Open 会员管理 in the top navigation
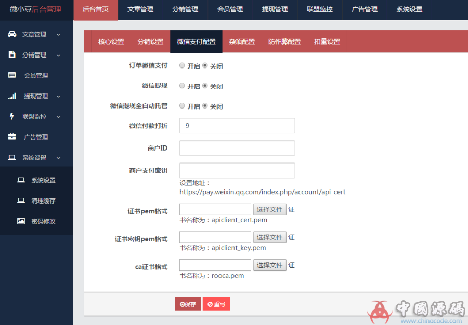468x325 pixels. pyautogui.click(x=230, y=9)
